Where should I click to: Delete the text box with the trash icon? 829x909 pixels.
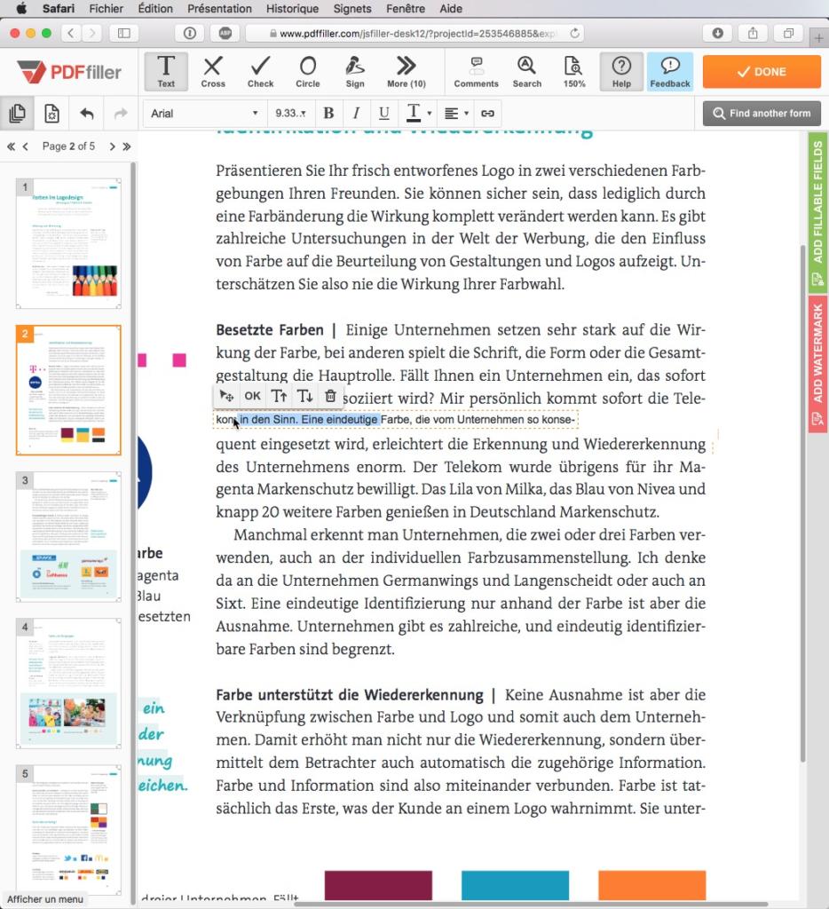coord(330,397)
